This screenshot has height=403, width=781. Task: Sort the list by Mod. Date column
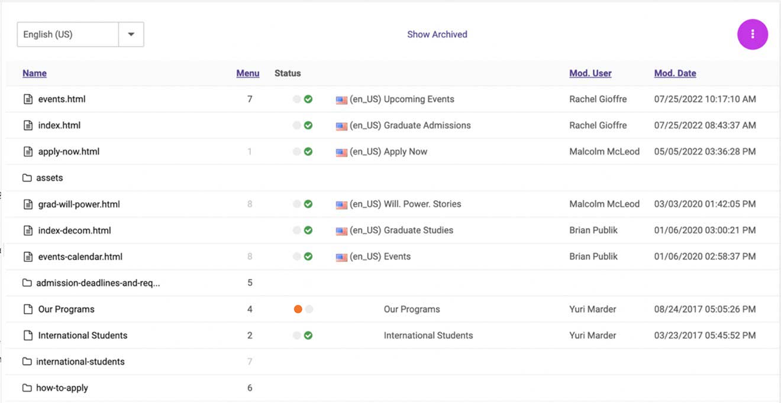[x=674, y=73]
